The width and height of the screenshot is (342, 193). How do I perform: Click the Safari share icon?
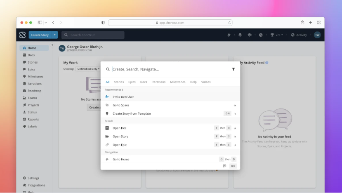click(302, 22)
